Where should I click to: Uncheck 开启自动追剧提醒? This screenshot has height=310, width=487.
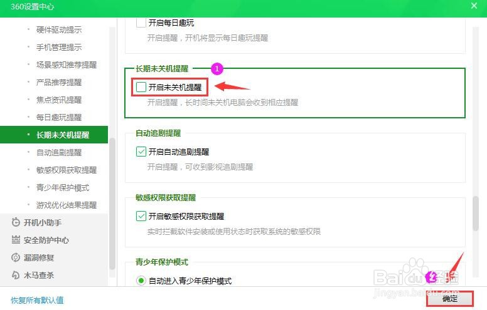pos(141,152)
